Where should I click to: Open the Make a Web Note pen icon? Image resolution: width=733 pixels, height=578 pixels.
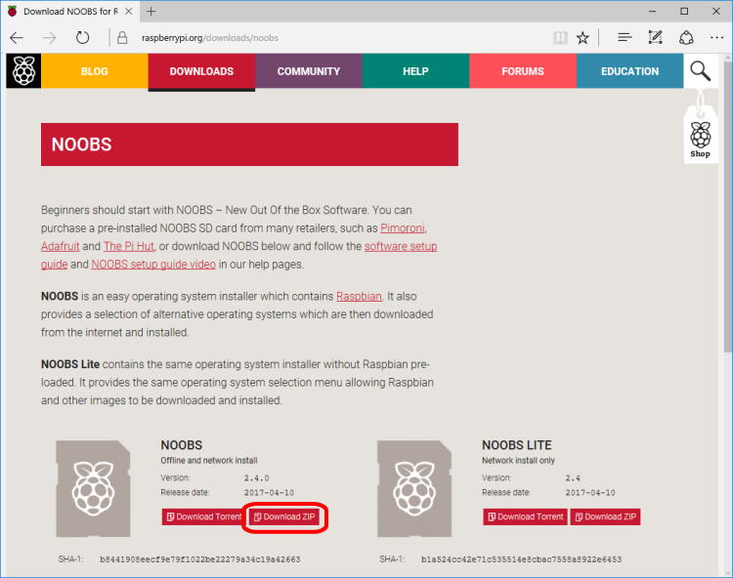point(656,37)
